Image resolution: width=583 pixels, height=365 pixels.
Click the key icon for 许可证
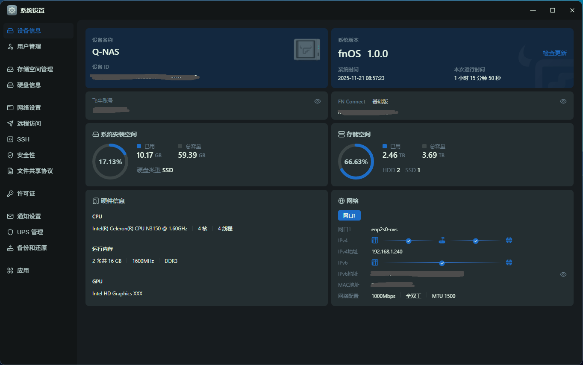(10, 194)
